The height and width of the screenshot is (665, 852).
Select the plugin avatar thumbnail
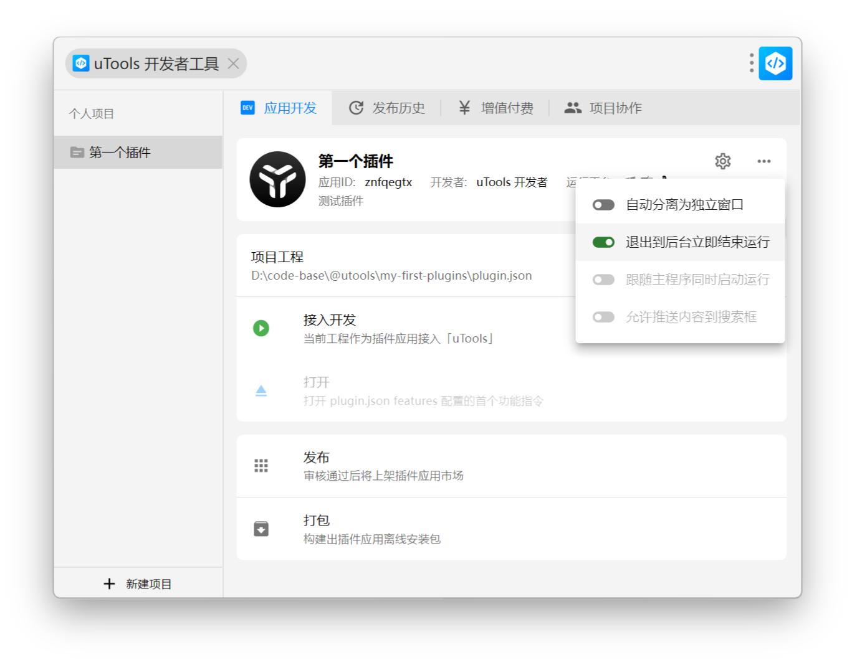277,179
